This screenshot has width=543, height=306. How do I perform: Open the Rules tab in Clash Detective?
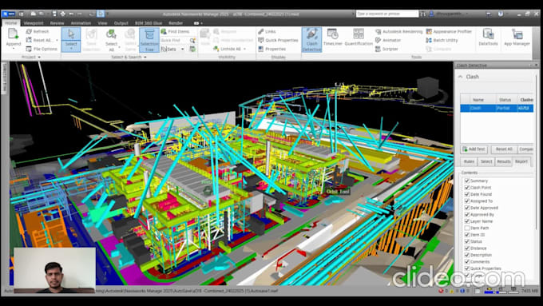pos(469,161)
